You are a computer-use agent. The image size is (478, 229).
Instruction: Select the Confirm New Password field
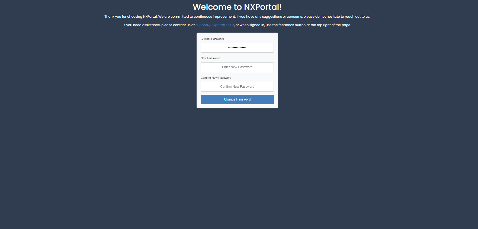click(237, 87)
